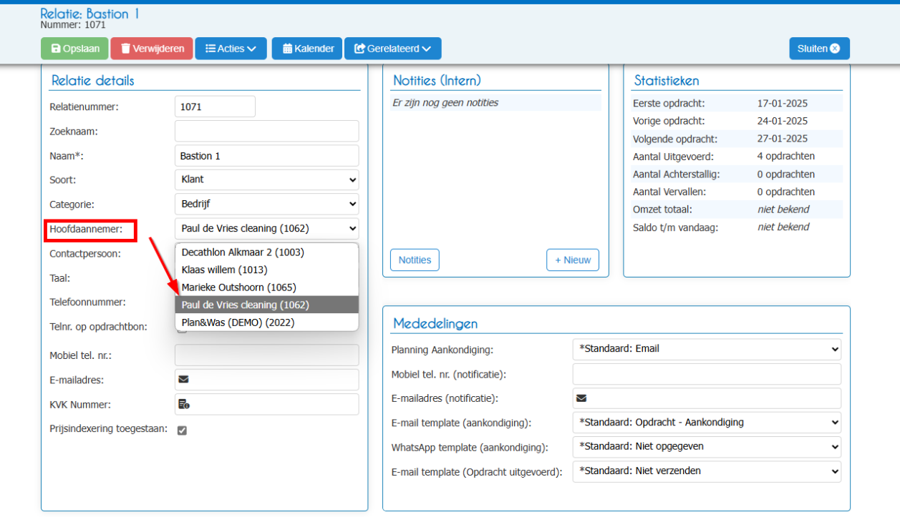Image resolution: width=900 pixels, height=517 pixels.
Task: Save the relation with Opslaan
Action: [x=75, y=49]
